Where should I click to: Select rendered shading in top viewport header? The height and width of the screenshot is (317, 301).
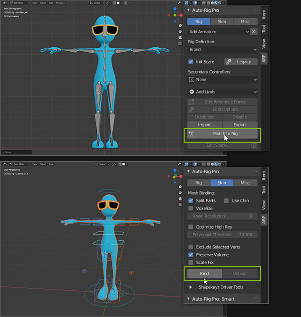(x=220, y=3)
